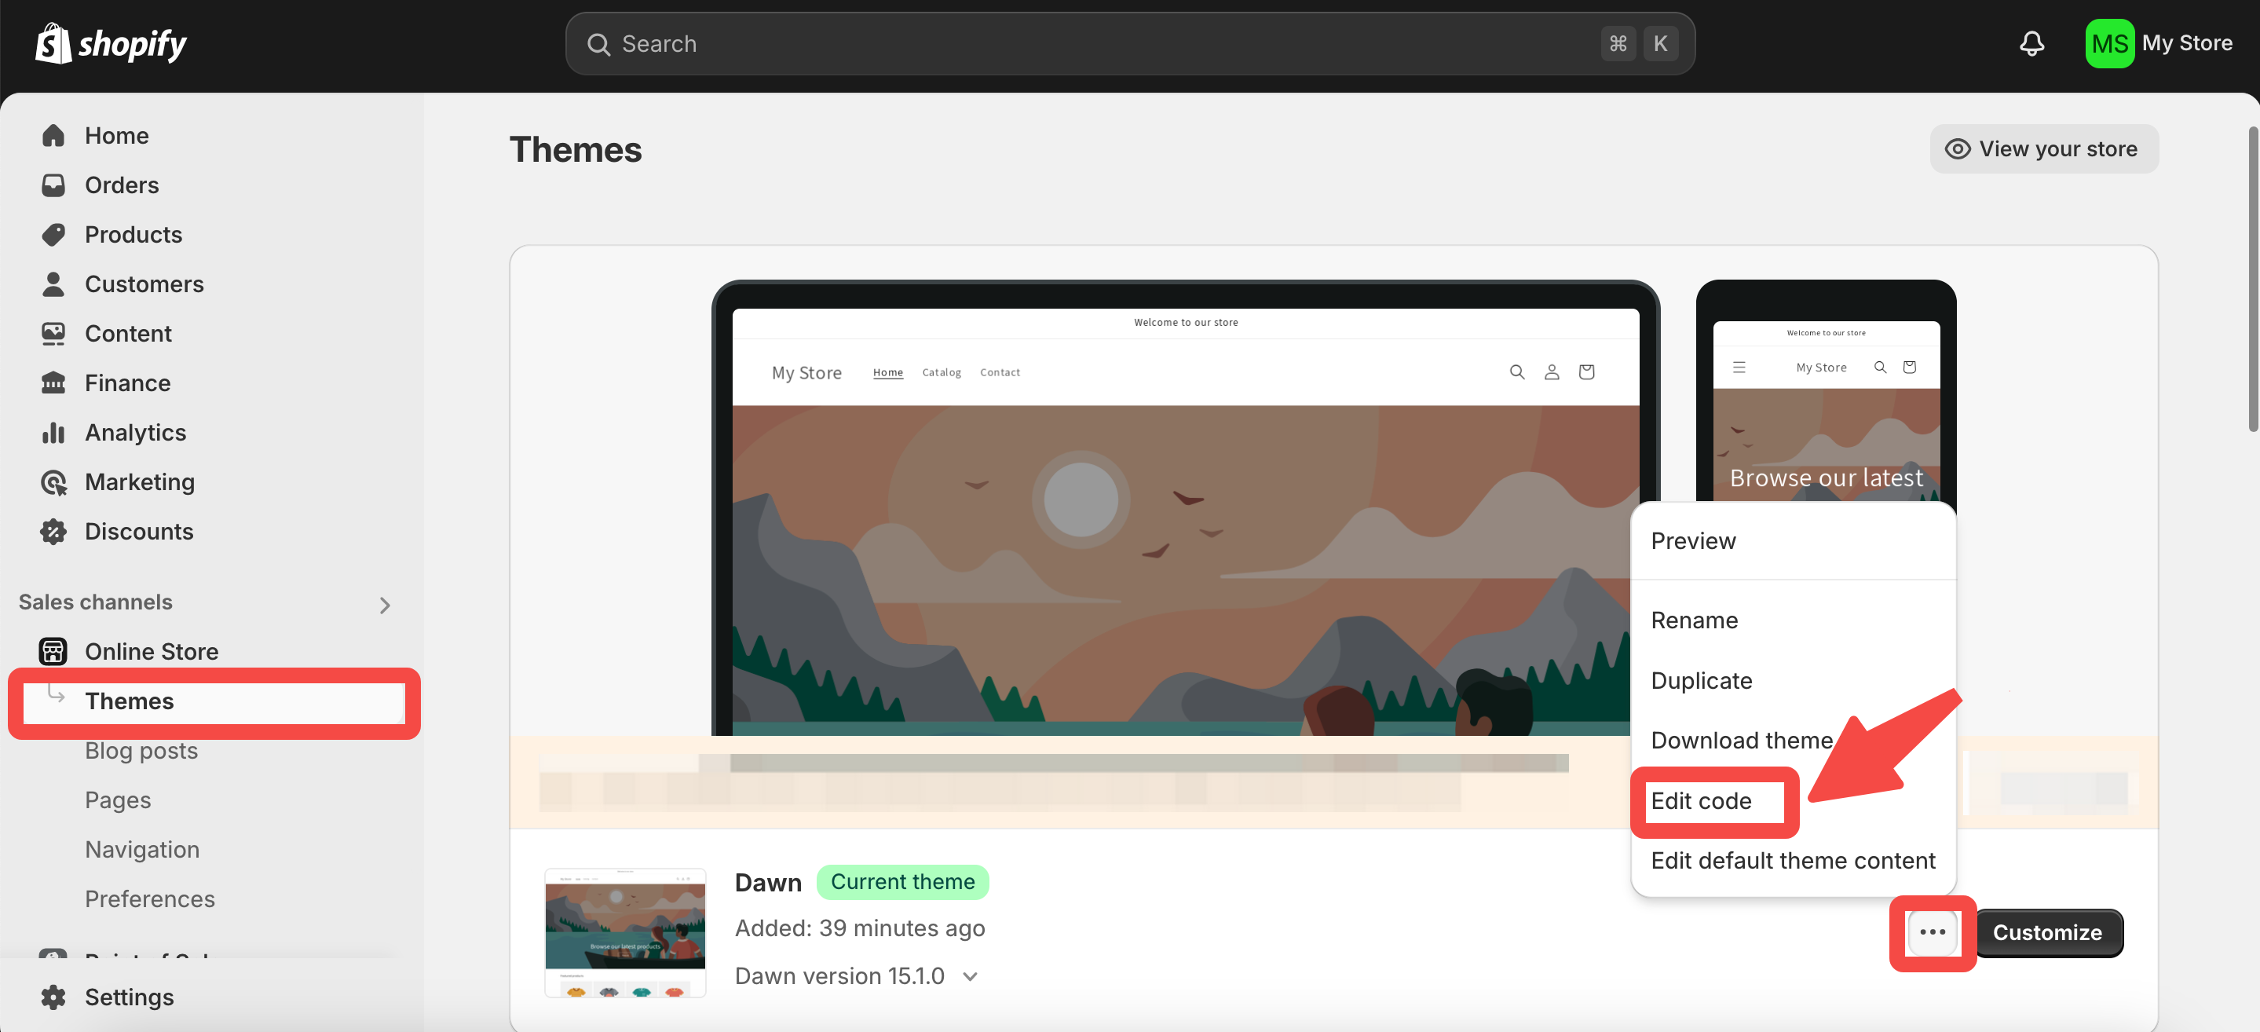The image size is (2260, 1032).
Task: Click the Customize button
Action: [2047, 932]
